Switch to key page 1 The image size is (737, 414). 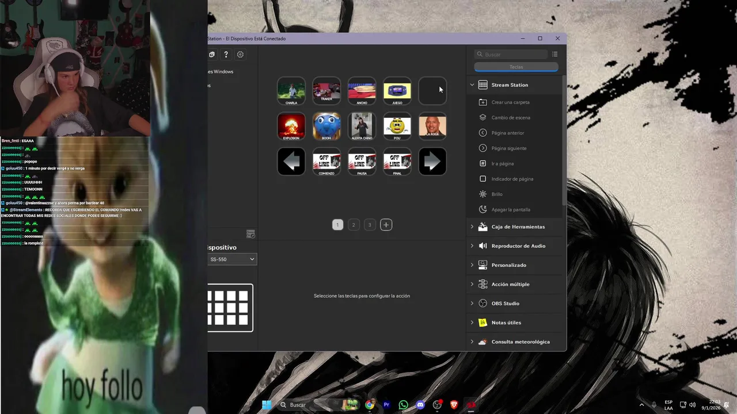[x=338, y=225]
